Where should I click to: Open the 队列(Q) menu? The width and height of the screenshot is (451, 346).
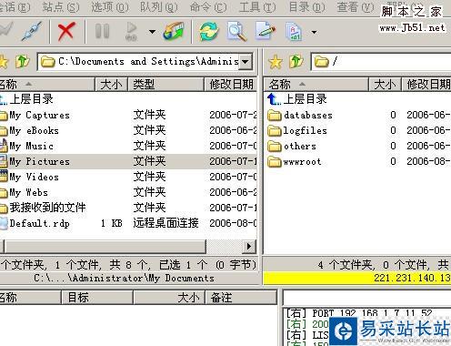pos(159,6)
